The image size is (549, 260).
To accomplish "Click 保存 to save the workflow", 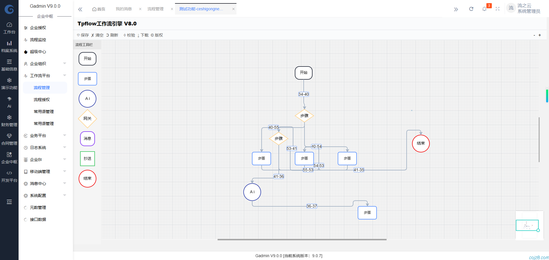I will [x=83, y=35].
